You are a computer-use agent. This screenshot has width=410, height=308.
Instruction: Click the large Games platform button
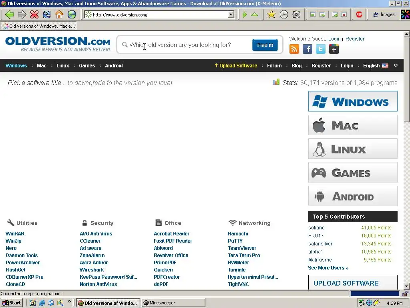[x=353, y=172]
